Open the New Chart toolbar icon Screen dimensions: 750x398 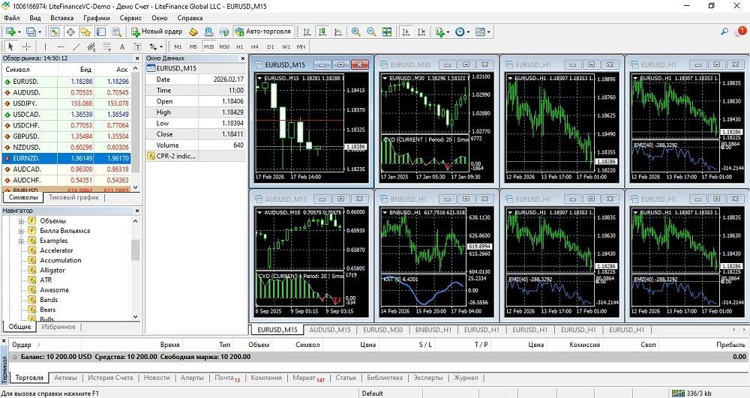(x=10, y=31)
